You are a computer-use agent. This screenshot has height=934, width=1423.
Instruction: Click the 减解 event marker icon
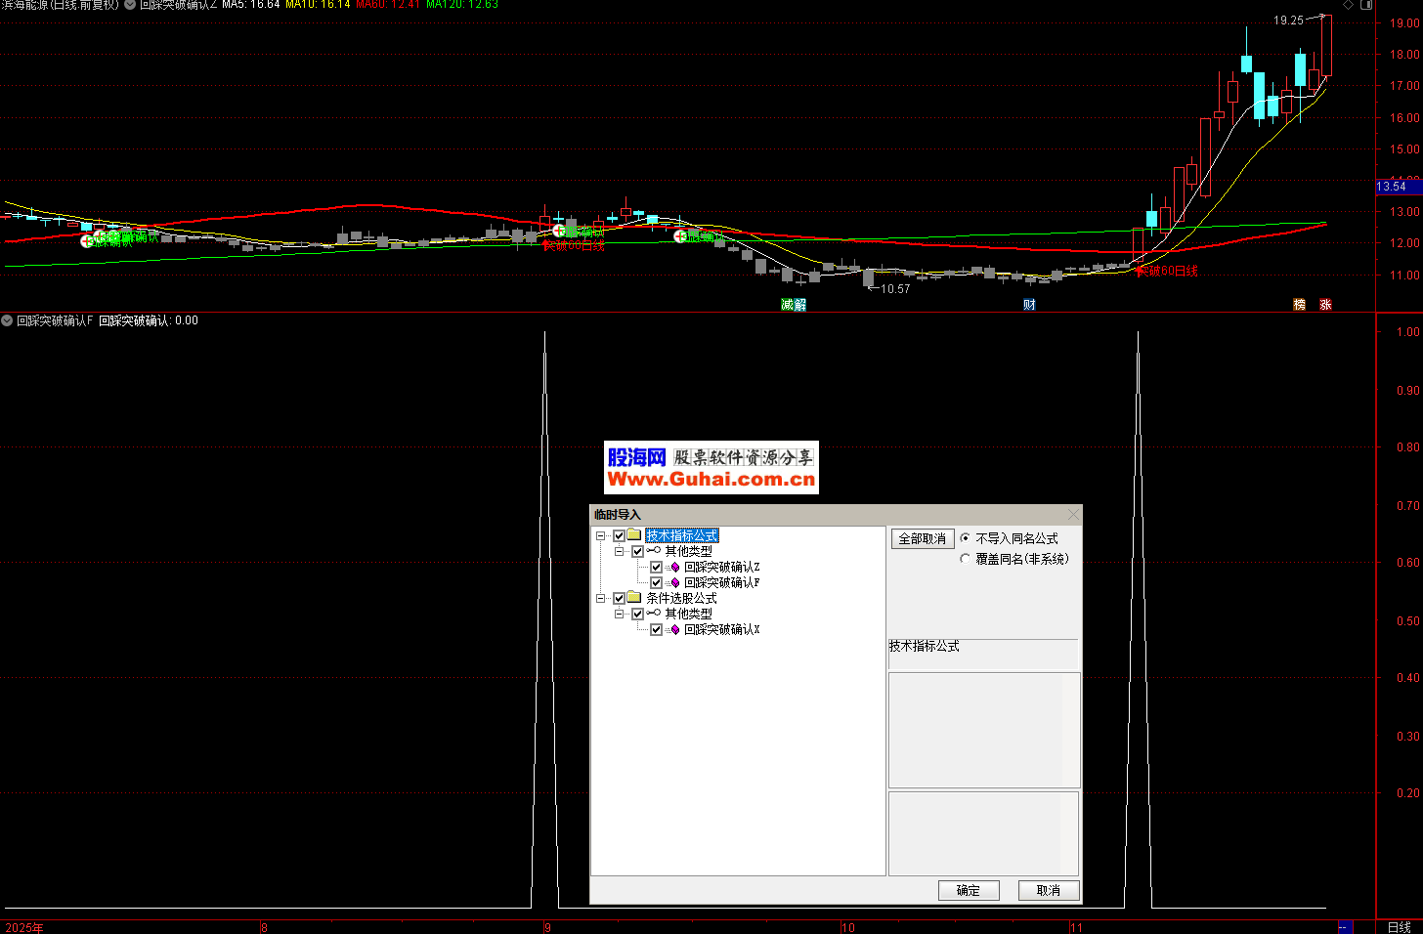794,305
